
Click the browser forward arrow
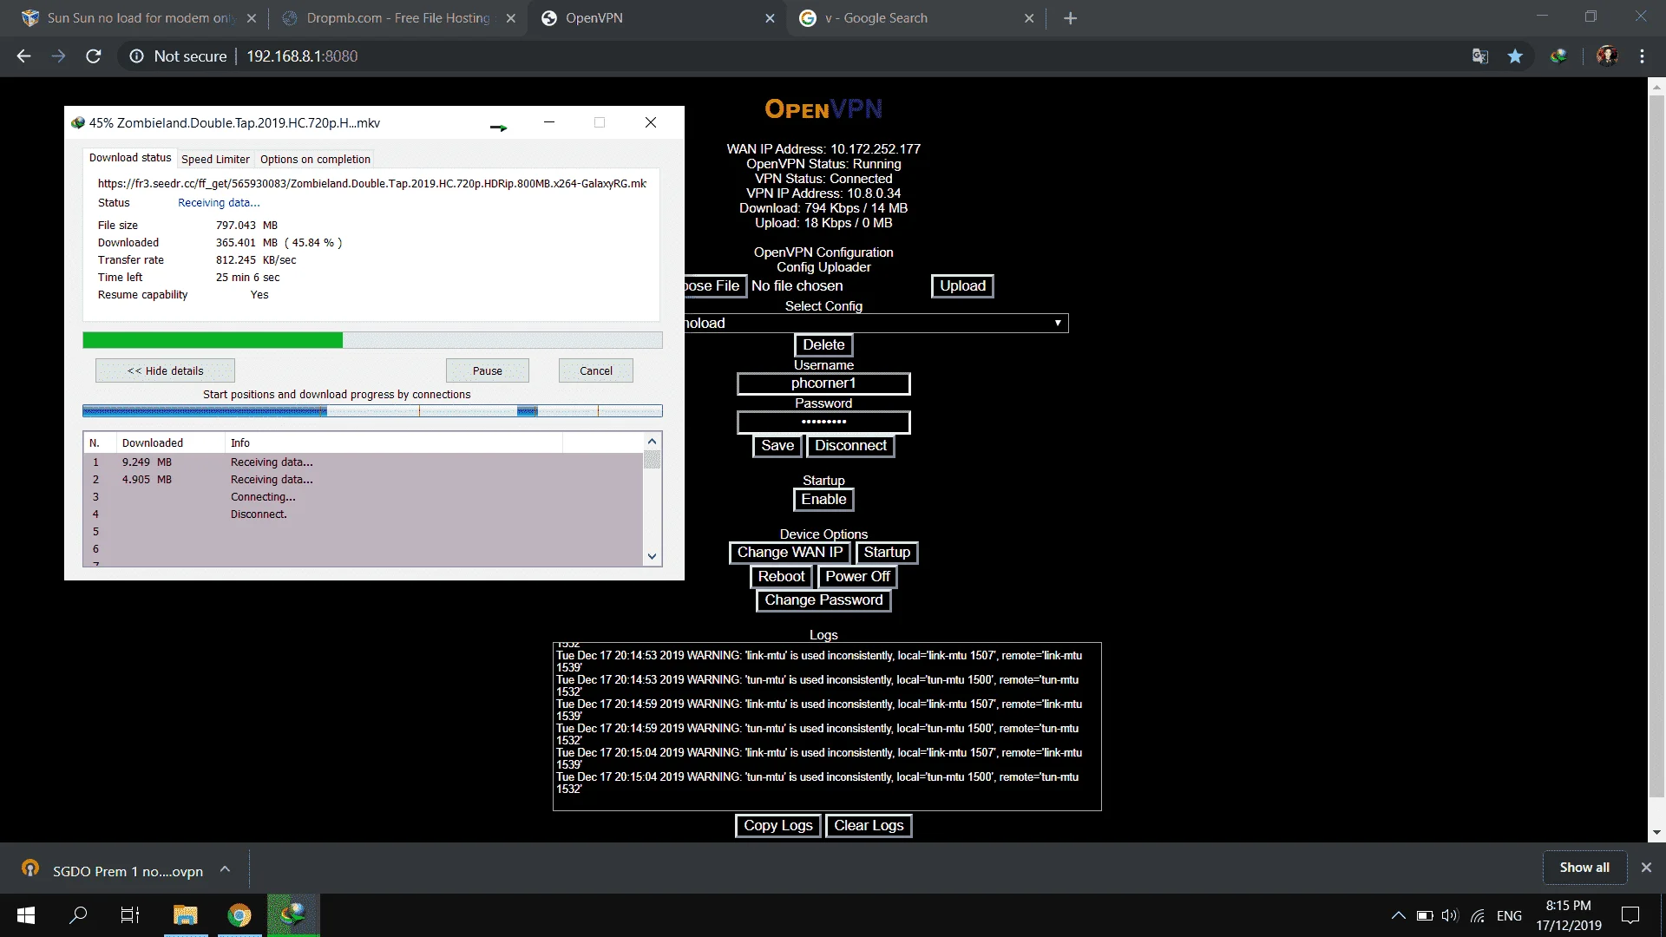58,56
